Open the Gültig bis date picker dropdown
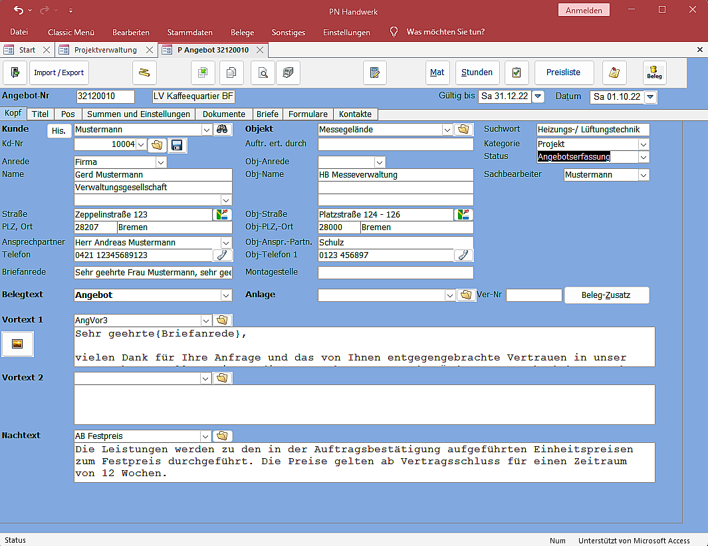Image resolution: width=708 pixels, height=546 pixels. pos(538,96)
